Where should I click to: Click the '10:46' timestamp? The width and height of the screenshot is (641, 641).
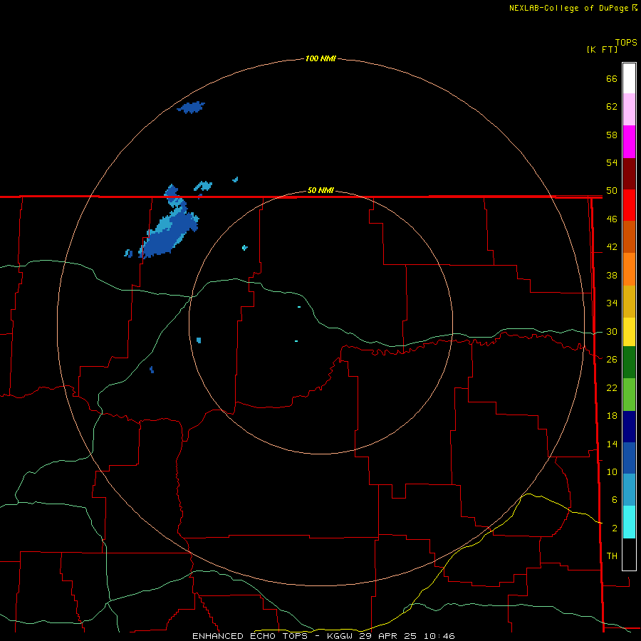point(439,636)
